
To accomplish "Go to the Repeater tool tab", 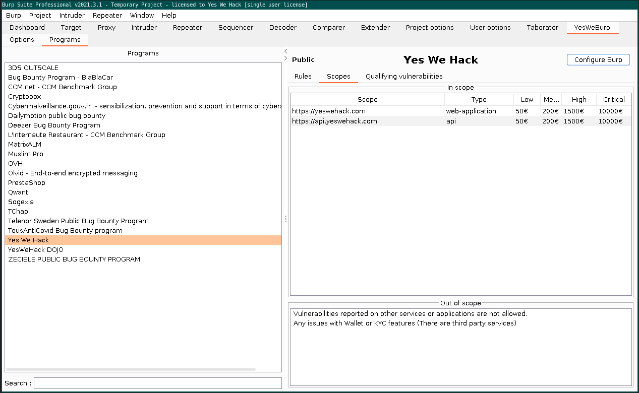I will click(188, 28).
